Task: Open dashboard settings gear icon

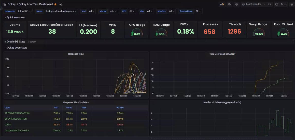Action: (236, 4)
